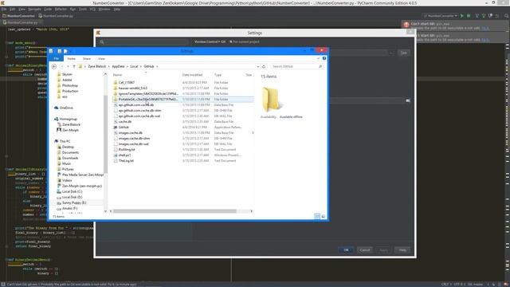Image resolution: width=510 pixels, height=287 pixels.
Task: Open the File menu in PyCharm
Action: pyautogui.click(x=4, y=9)
